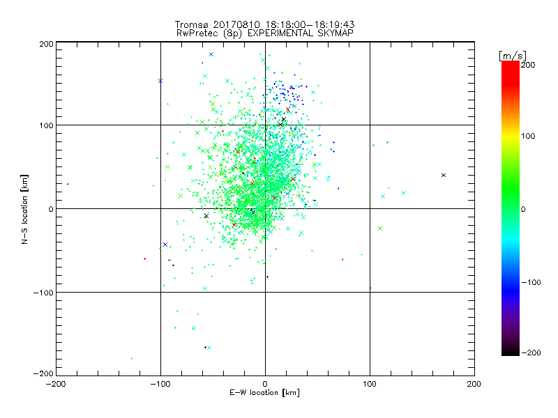Select the subtitle 'RwPretec (8p) EXPERIMENTAL SKYMAP'
Viewport: 558px width, 418px height.
coord(264,33)
